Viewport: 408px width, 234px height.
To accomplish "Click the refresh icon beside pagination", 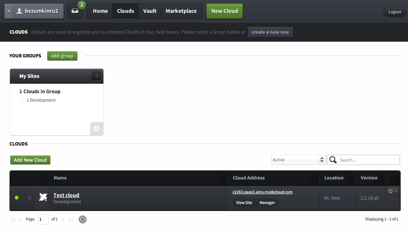I will [x=83, y=219].
